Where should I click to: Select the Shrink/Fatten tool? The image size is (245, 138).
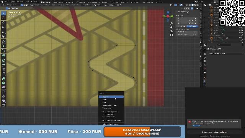point(3,96)
